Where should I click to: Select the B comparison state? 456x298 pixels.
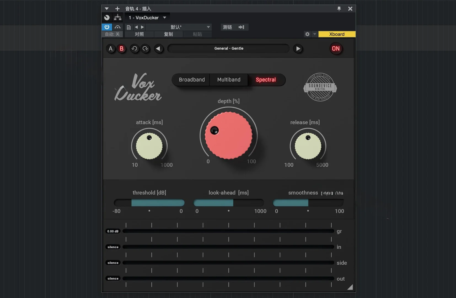click(121, 49)
